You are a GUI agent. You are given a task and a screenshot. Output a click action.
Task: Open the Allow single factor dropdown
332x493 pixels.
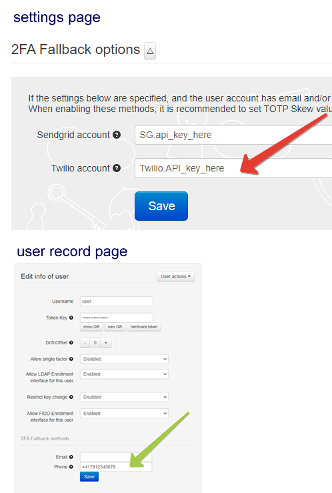pyautogui.click(x=124, y=359)
